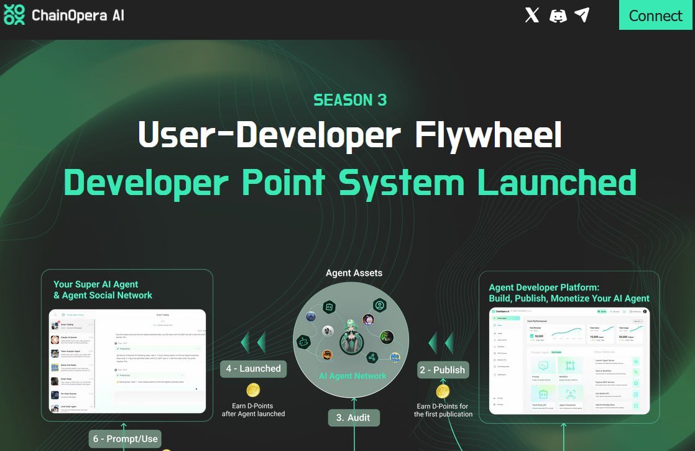The width and height of the screenshot is (695, 451).
Task: Select the share-nodes hexagon icon in network circle
Action: pos(372,357)
